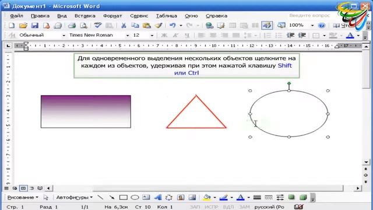Insert a Text Box from drawing toolbar
This screenshot has width=373, height=210.
(146, 197)
